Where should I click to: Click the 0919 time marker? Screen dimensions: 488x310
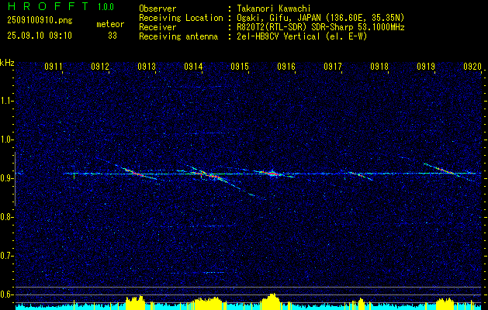(x=426, y=66)
